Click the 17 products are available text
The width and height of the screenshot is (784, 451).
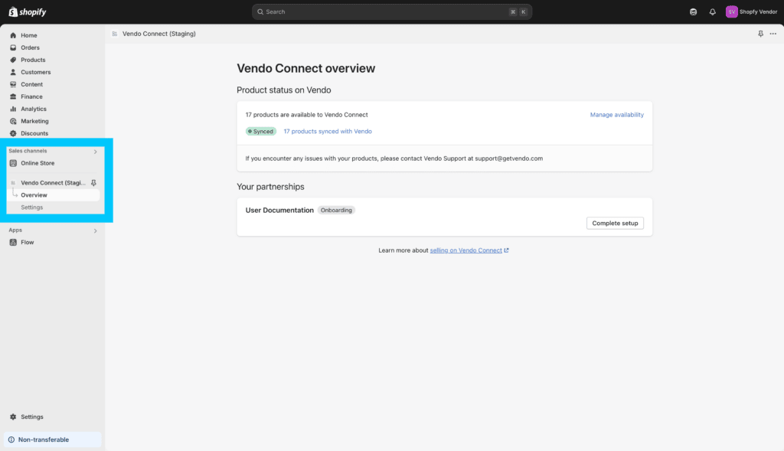[306, 115]
